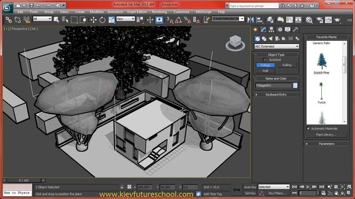Viewport: 355px width, 199px height.
Task: Activate Select and Move tool
Action: click(x=93, y=20)
